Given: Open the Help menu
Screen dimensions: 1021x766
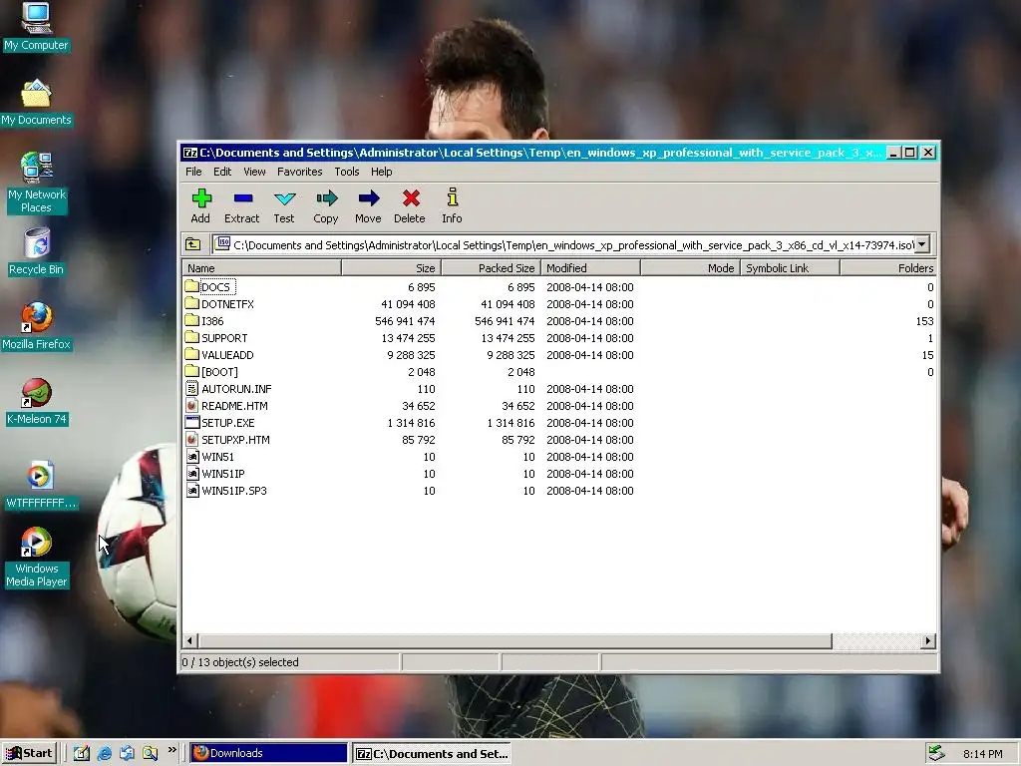Looking at the screenshot, I should point(382,172).
